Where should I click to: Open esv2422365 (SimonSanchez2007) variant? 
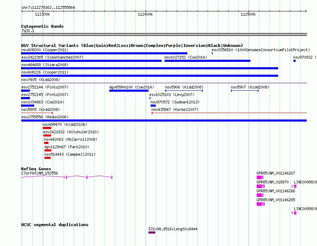(x=52, y=57)
